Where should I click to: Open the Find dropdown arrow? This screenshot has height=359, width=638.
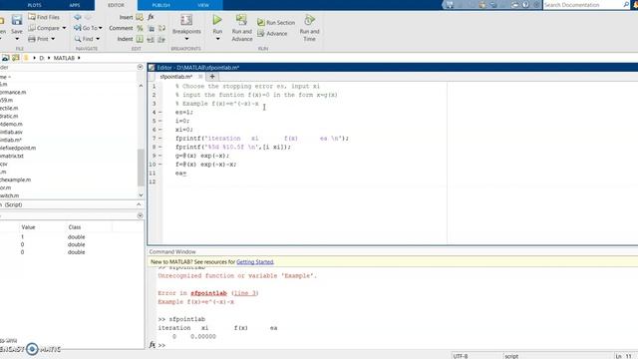(x=98, y=39)
